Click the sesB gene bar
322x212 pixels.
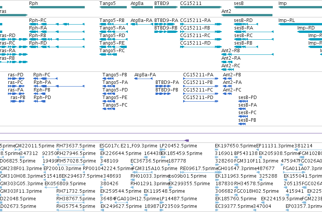pos(254,7)
